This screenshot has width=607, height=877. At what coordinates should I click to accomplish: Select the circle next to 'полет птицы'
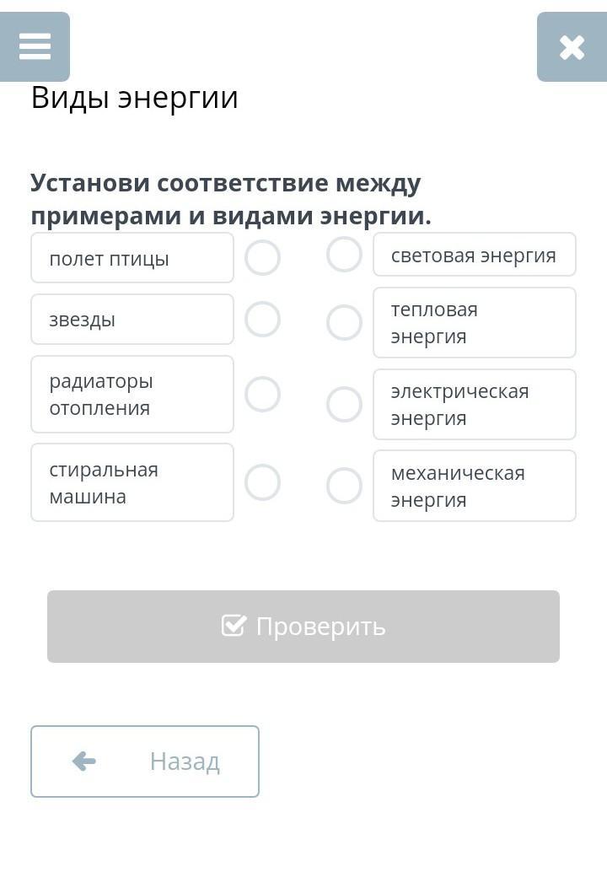[x=262, y=258]
